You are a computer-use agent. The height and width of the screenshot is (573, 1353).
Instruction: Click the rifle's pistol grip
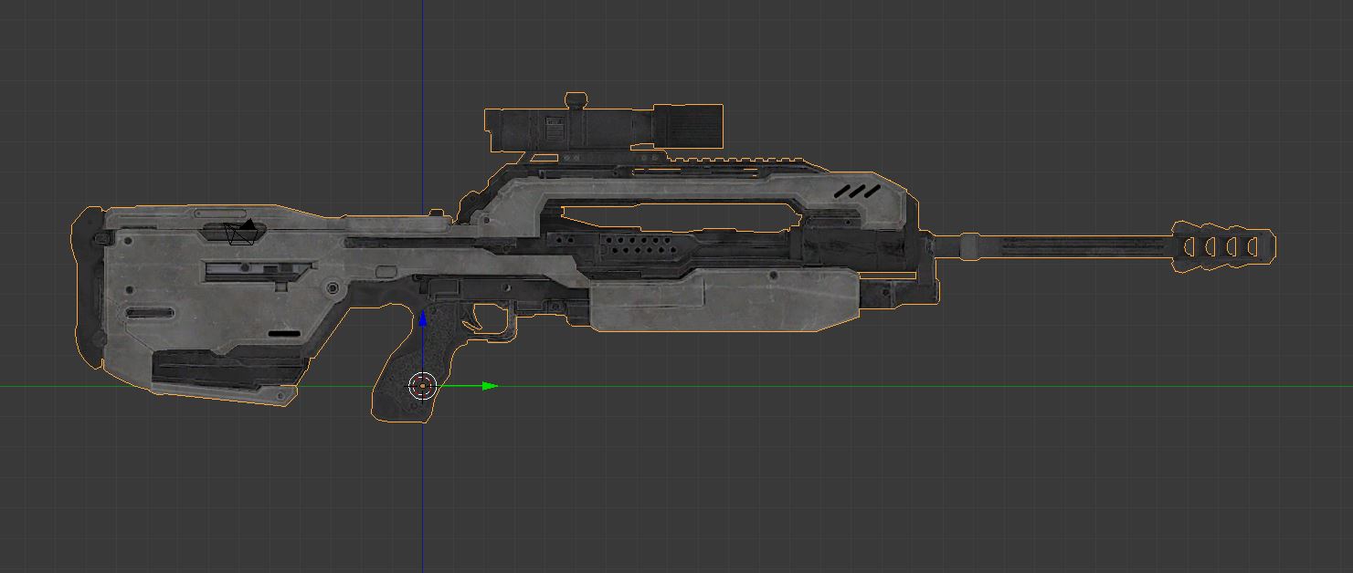[x=409, y=365]
